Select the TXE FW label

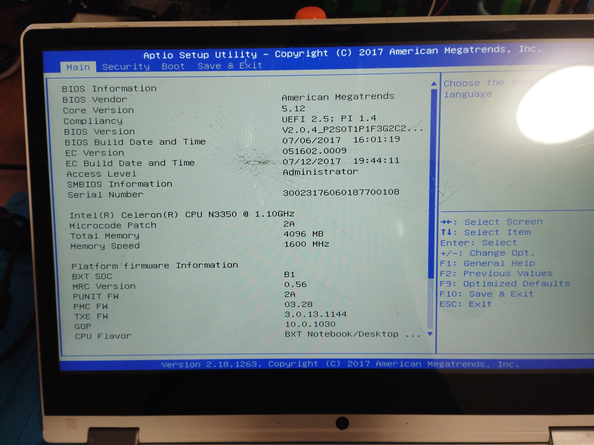coord(91,316)
